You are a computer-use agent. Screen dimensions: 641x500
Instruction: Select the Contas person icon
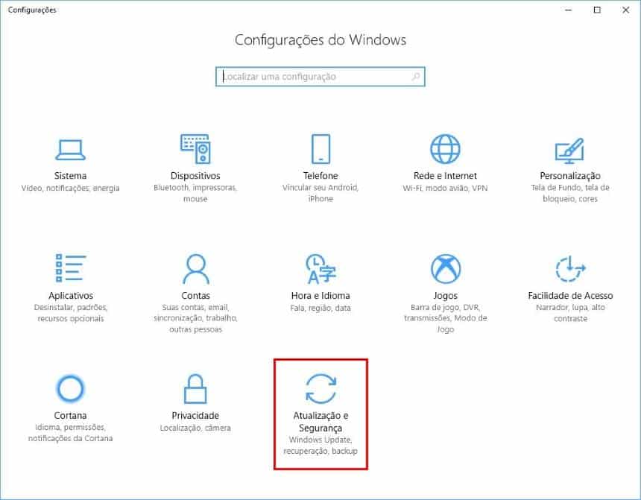coord(195,268)
